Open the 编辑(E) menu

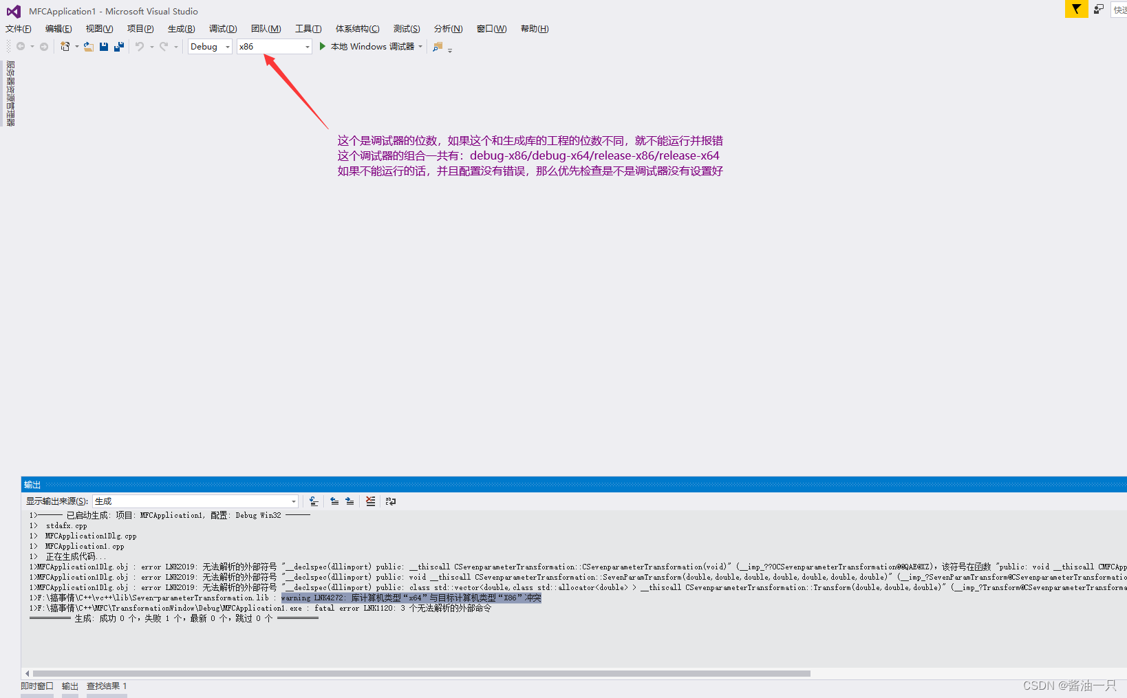pyautogui.click(x=58, y=29)
